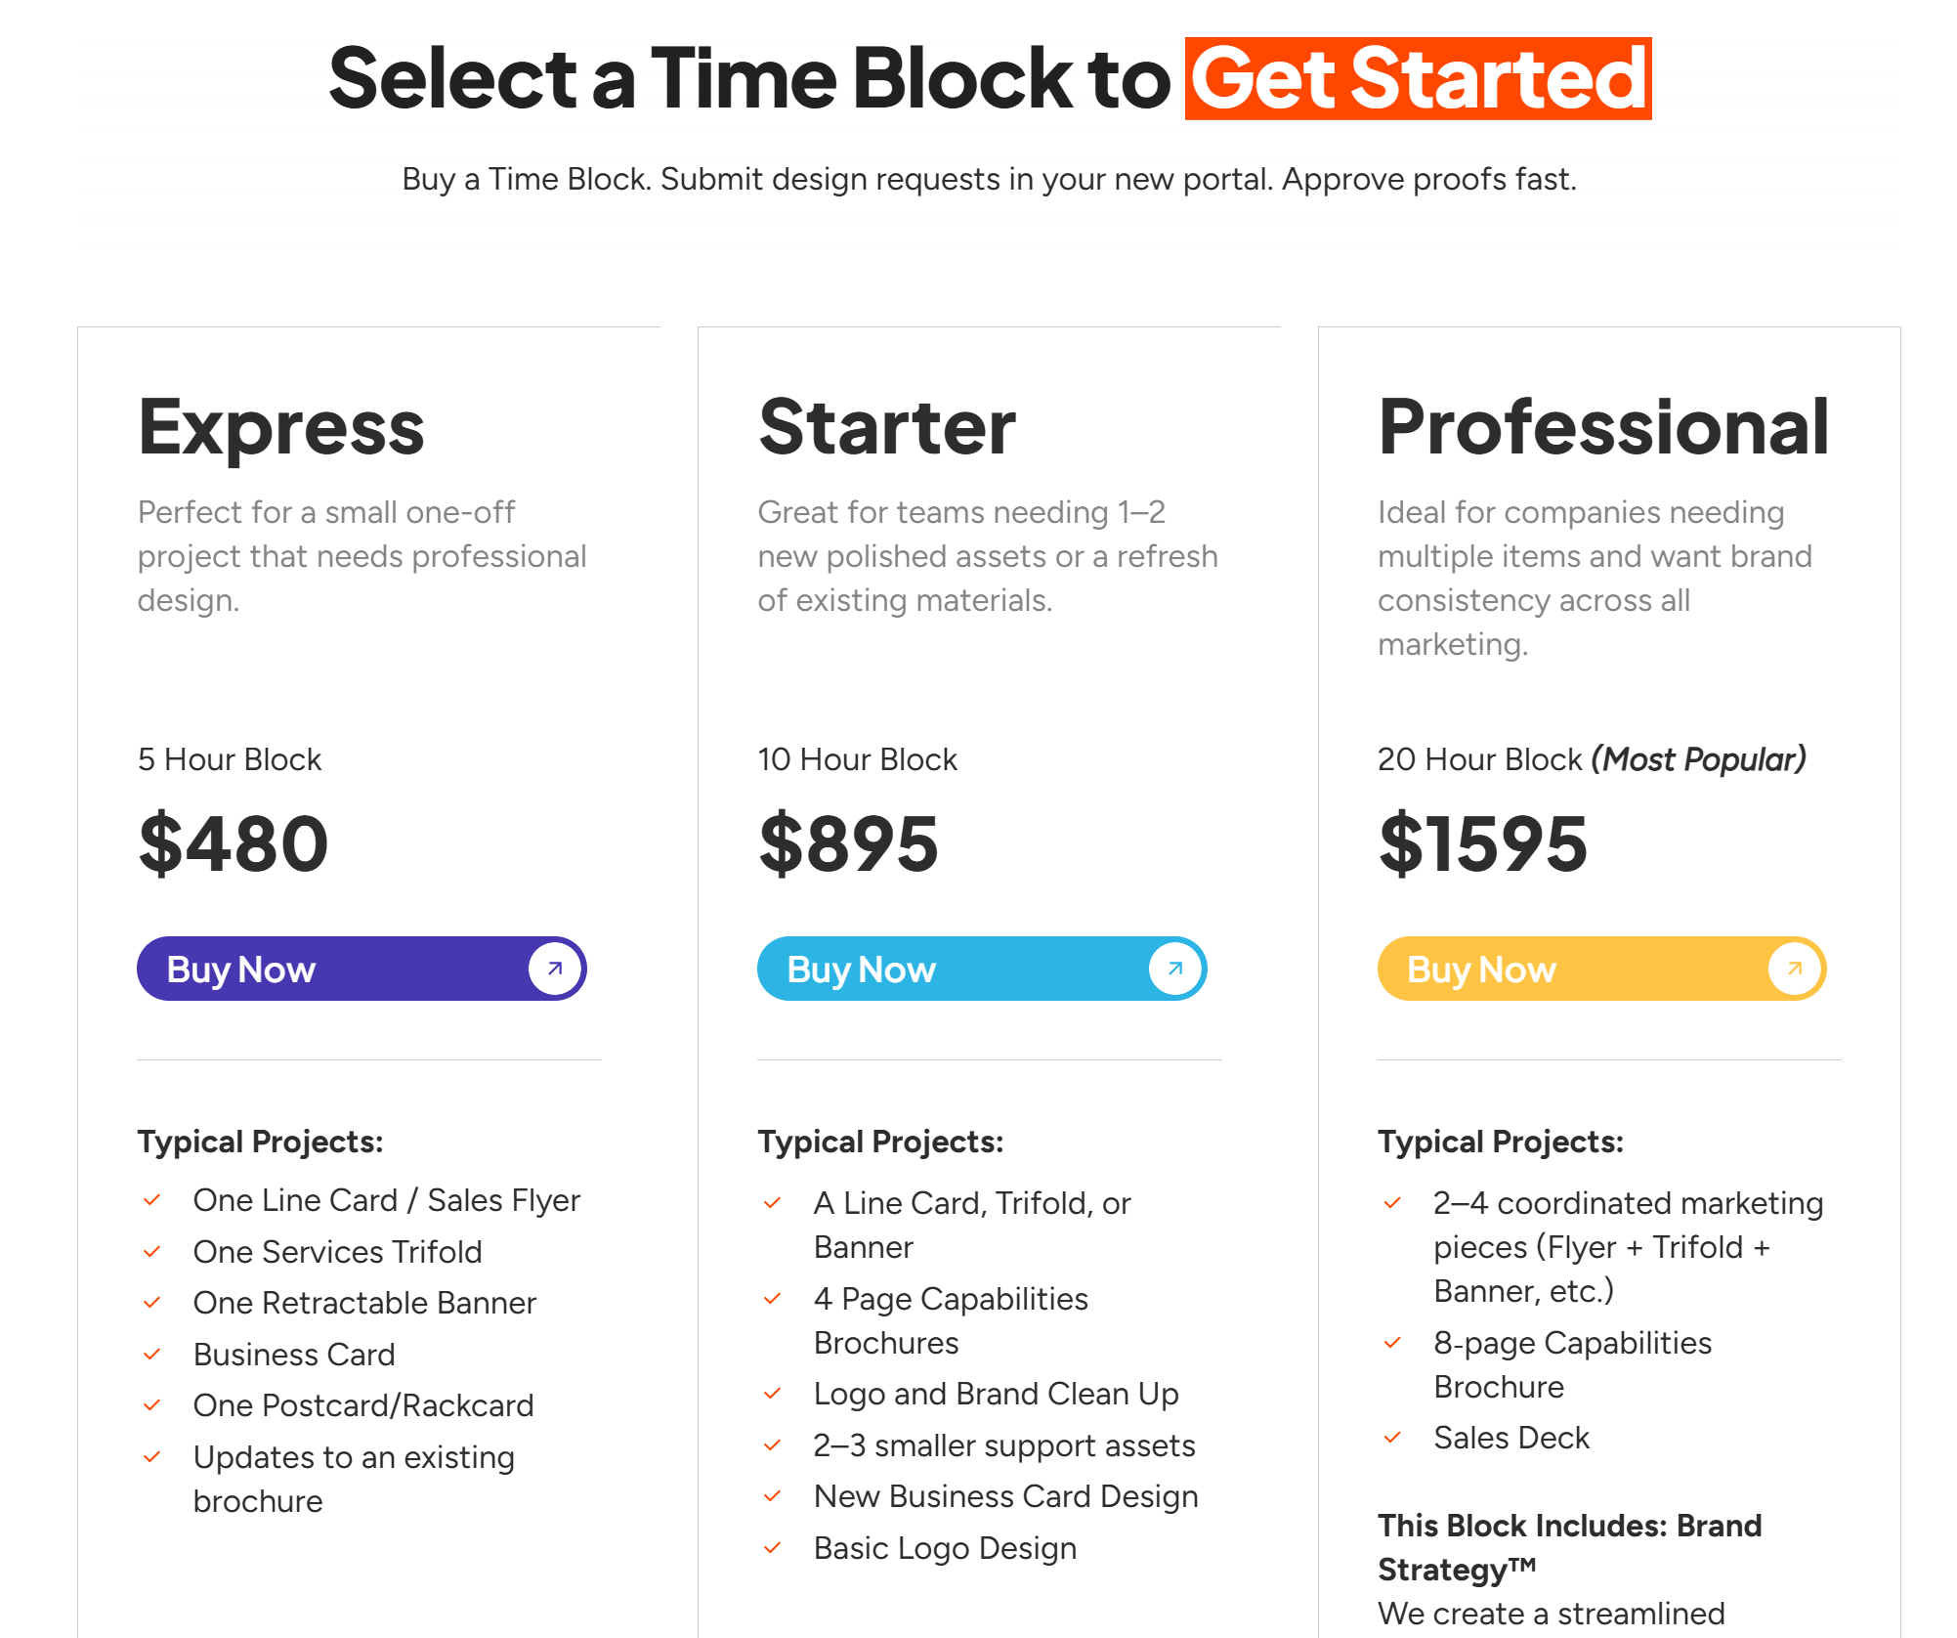
Task: Click the $480 price text
Action: pos(234,842)
